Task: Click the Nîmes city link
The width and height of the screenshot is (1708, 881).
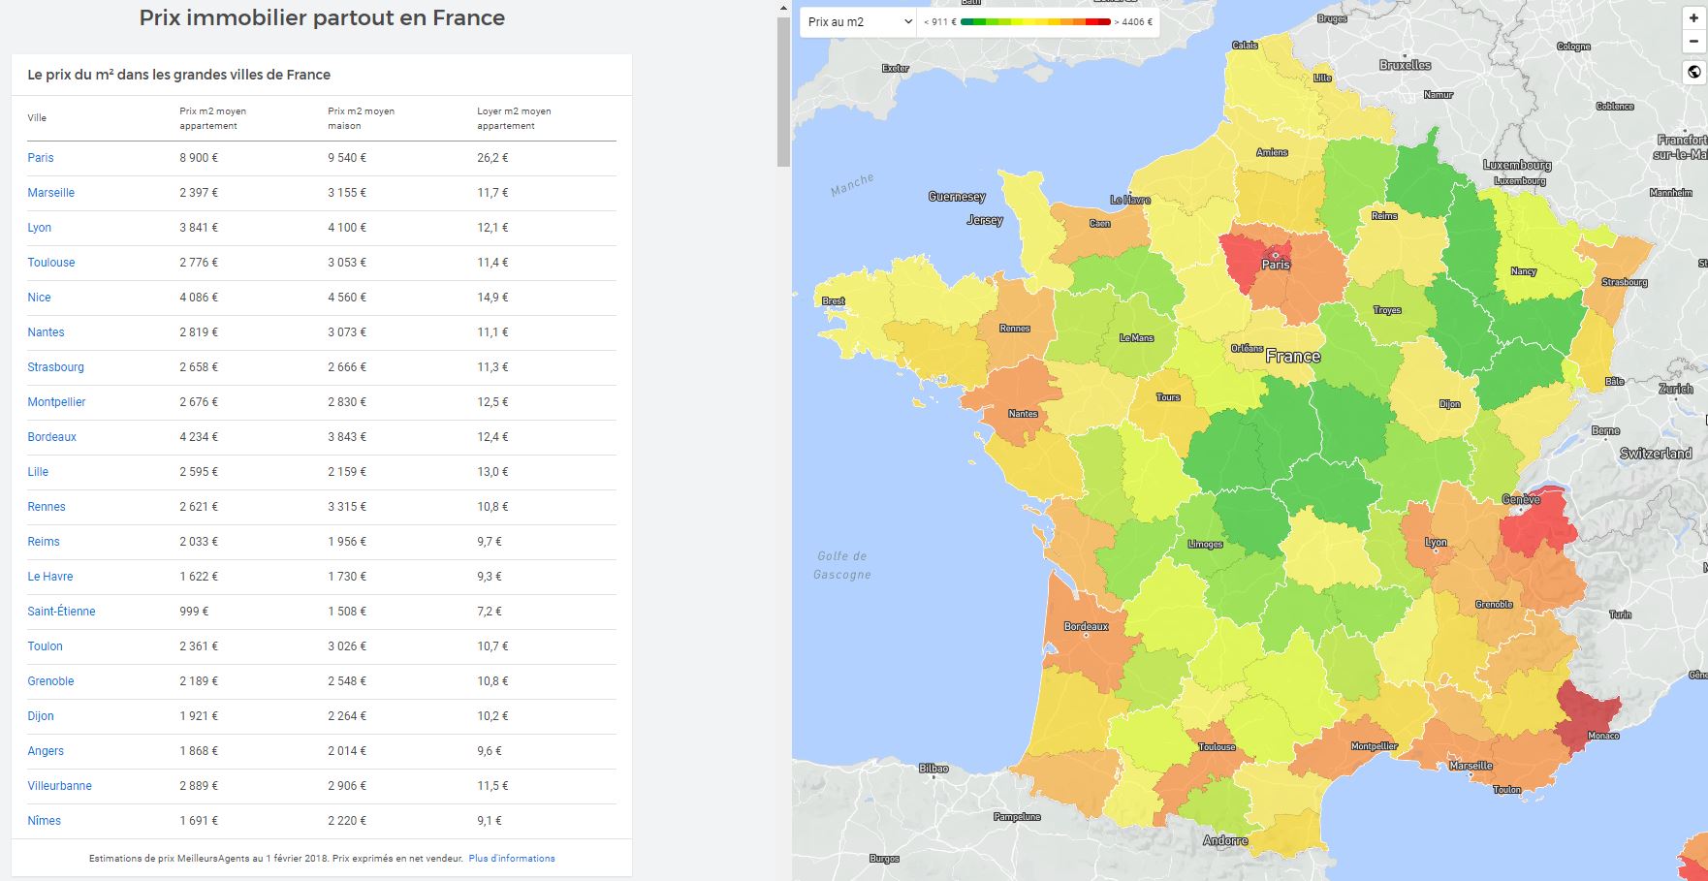Action: [45, 821]
